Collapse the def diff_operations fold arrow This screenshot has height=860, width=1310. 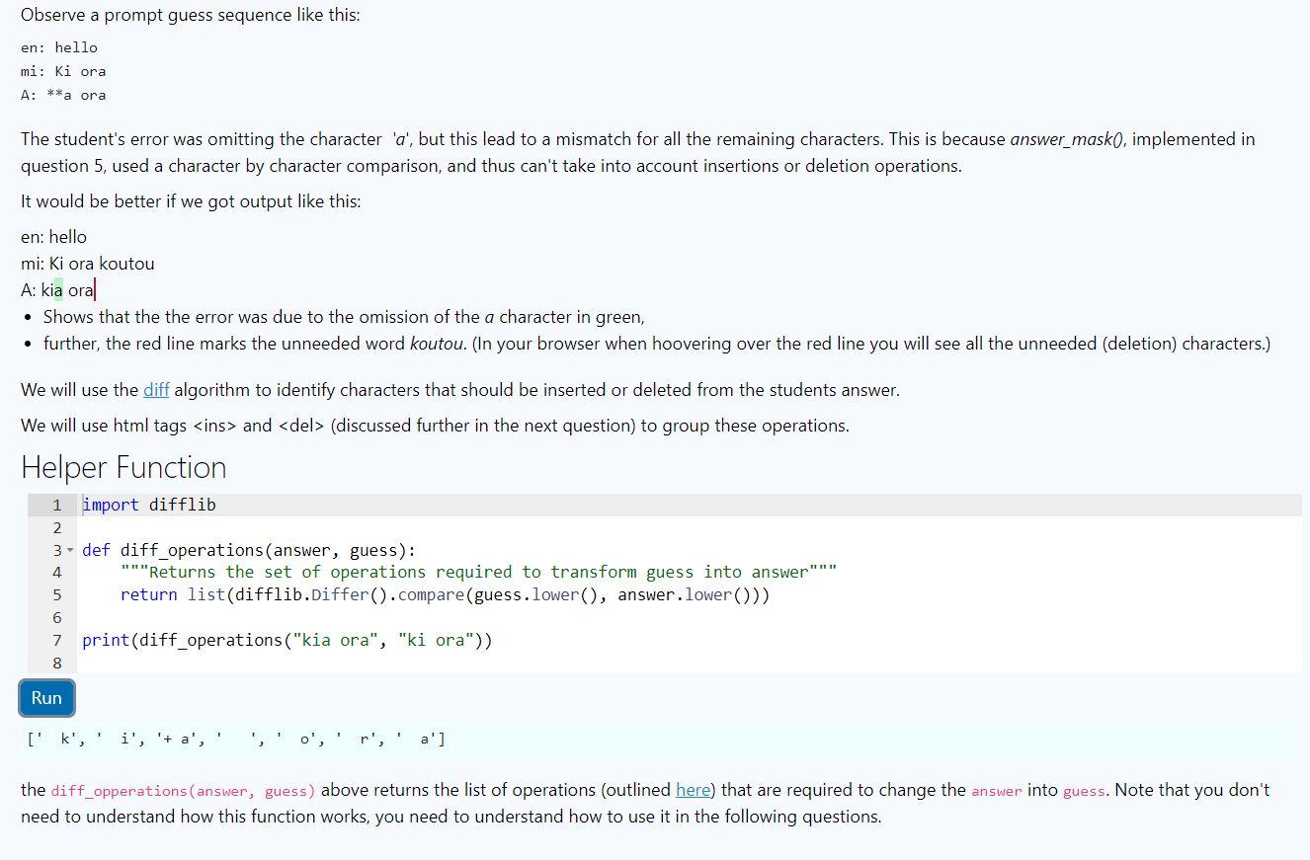tap(70, 550)
